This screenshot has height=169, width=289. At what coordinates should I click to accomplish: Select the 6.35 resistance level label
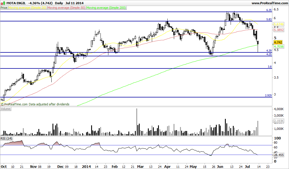coord(269,10)
